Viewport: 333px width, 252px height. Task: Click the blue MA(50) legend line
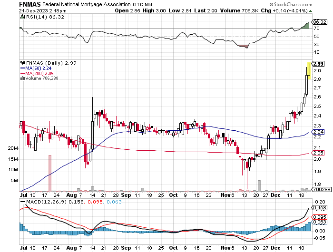22,68
